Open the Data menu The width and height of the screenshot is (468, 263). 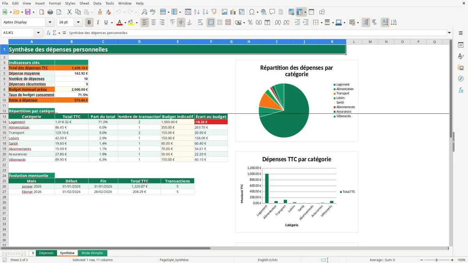pyautogui.click(x=97, y=3)
